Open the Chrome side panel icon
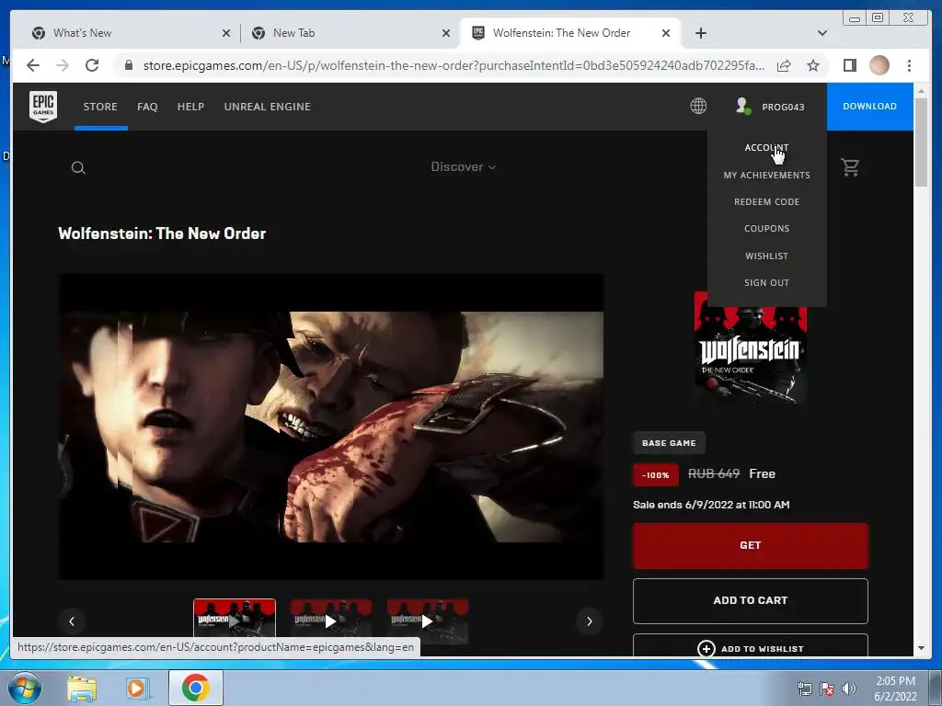This screenshot has height=706, width=942. [x=849, y=65]
